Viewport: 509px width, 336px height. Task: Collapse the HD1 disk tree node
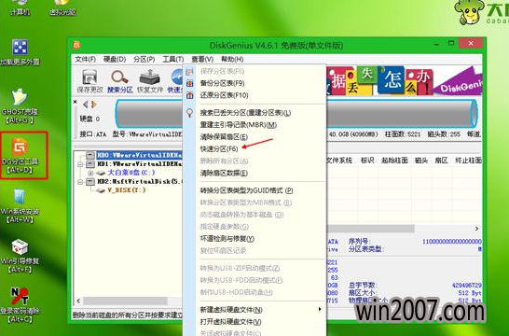coord(80,164)
